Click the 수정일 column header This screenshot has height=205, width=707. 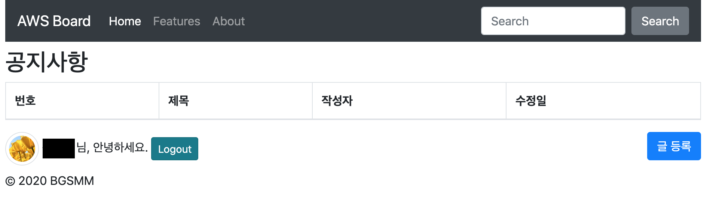point(531,101)
